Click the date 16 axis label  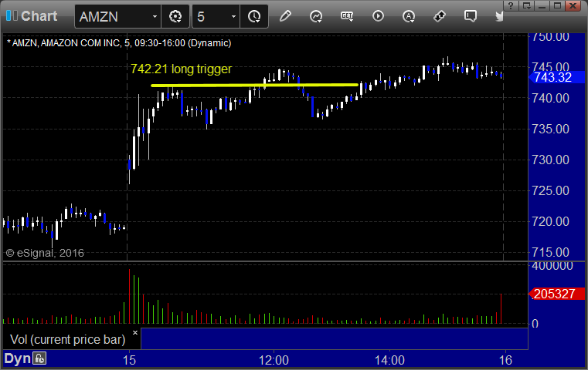click(x=505, y=360)
